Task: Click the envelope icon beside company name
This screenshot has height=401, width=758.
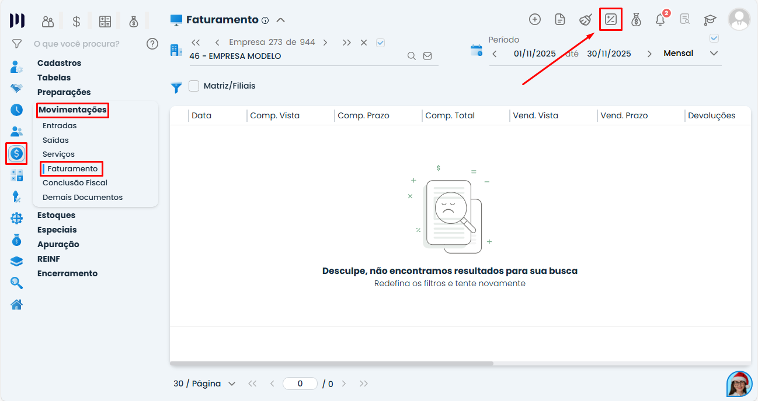Action: 427,56
